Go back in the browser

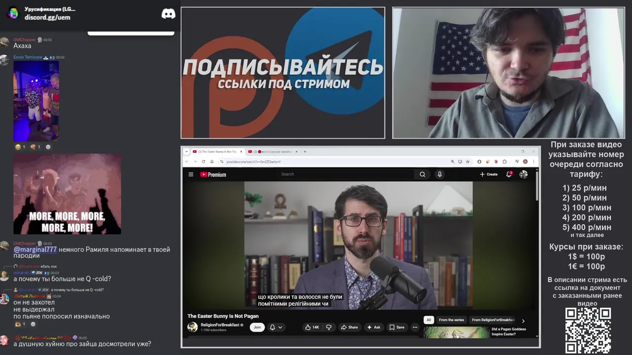(187, 161)
